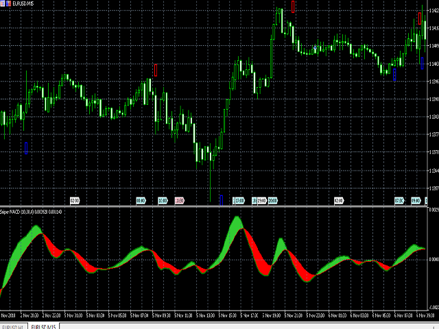Click the main chart price scale
The width and height of the screenshot is (439, 329).
pos(432,103)
